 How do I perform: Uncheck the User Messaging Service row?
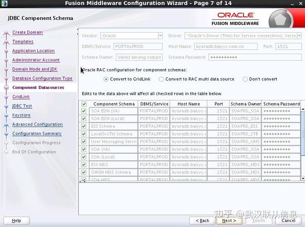click(x=84, y=142)
